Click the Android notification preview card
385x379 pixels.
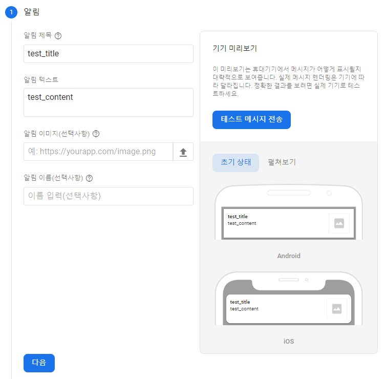coord(289,223)
